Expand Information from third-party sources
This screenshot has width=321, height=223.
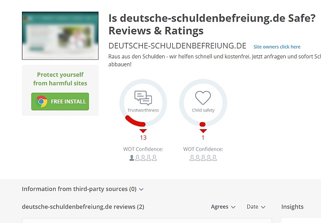83,189
